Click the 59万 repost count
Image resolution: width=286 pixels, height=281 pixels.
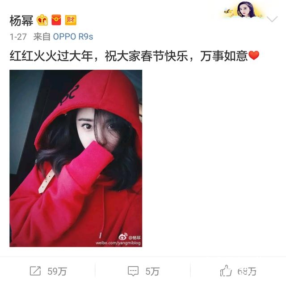click(57, 271)
